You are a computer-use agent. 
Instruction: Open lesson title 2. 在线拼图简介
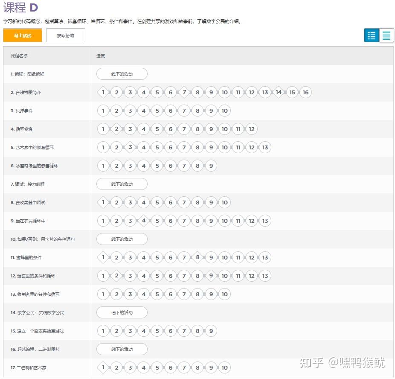pos(26,92)
